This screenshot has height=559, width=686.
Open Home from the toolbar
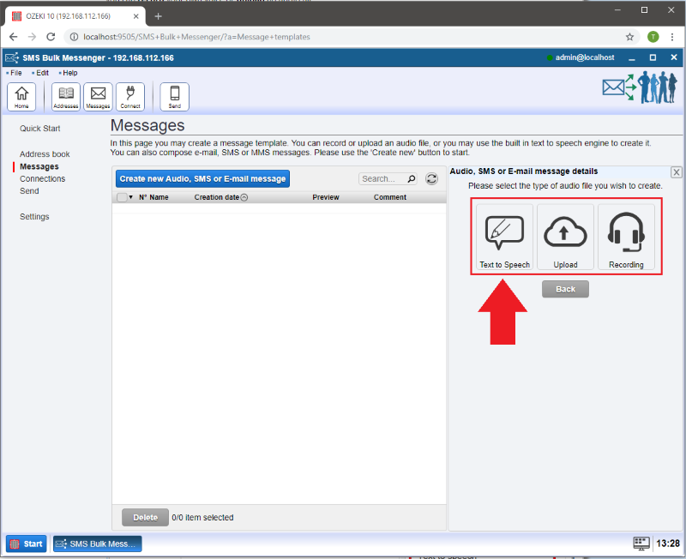[21, 97]
